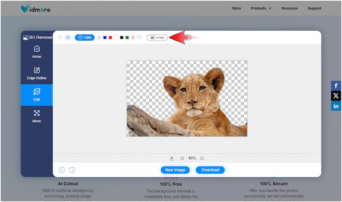Click the New Image button
This screenshot has width=342, height=202.
pos(175,170)
